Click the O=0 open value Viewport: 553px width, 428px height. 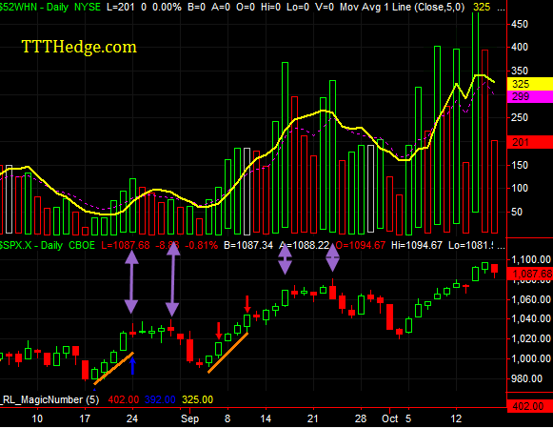(246, 7)
